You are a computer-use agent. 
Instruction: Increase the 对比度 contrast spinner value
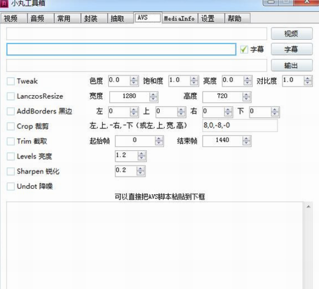click(x=308, y=78)
